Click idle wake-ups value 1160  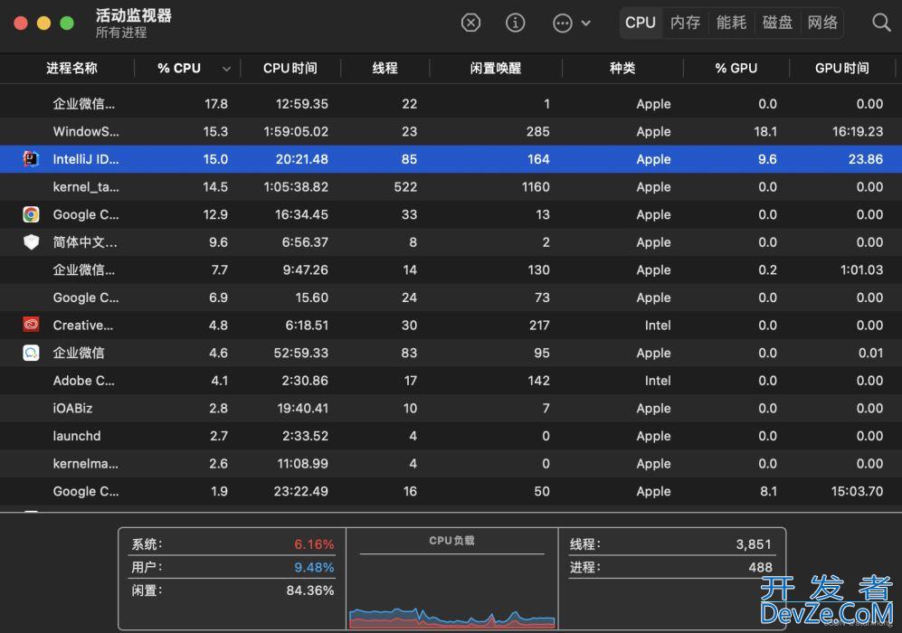click(536, 187)
